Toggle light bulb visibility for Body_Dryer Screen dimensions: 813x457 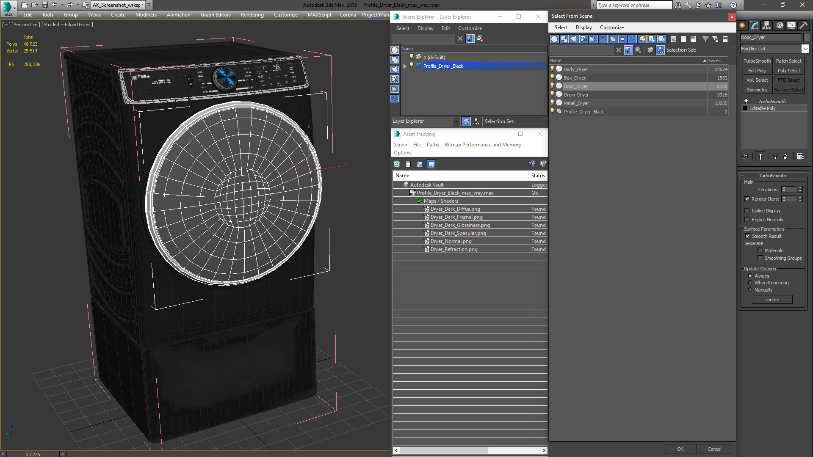552,69
